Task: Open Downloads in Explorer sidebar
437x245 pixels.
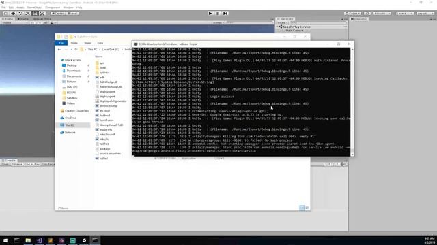Action: pos(73,71)
